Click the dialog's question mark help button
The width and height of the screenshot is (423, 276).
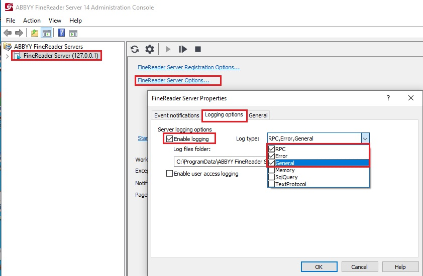click(388, 98)
